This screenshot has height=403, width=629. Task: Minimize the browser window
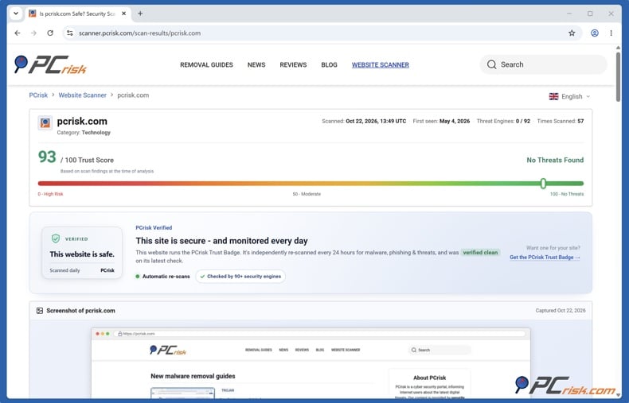tap(569, 14)
